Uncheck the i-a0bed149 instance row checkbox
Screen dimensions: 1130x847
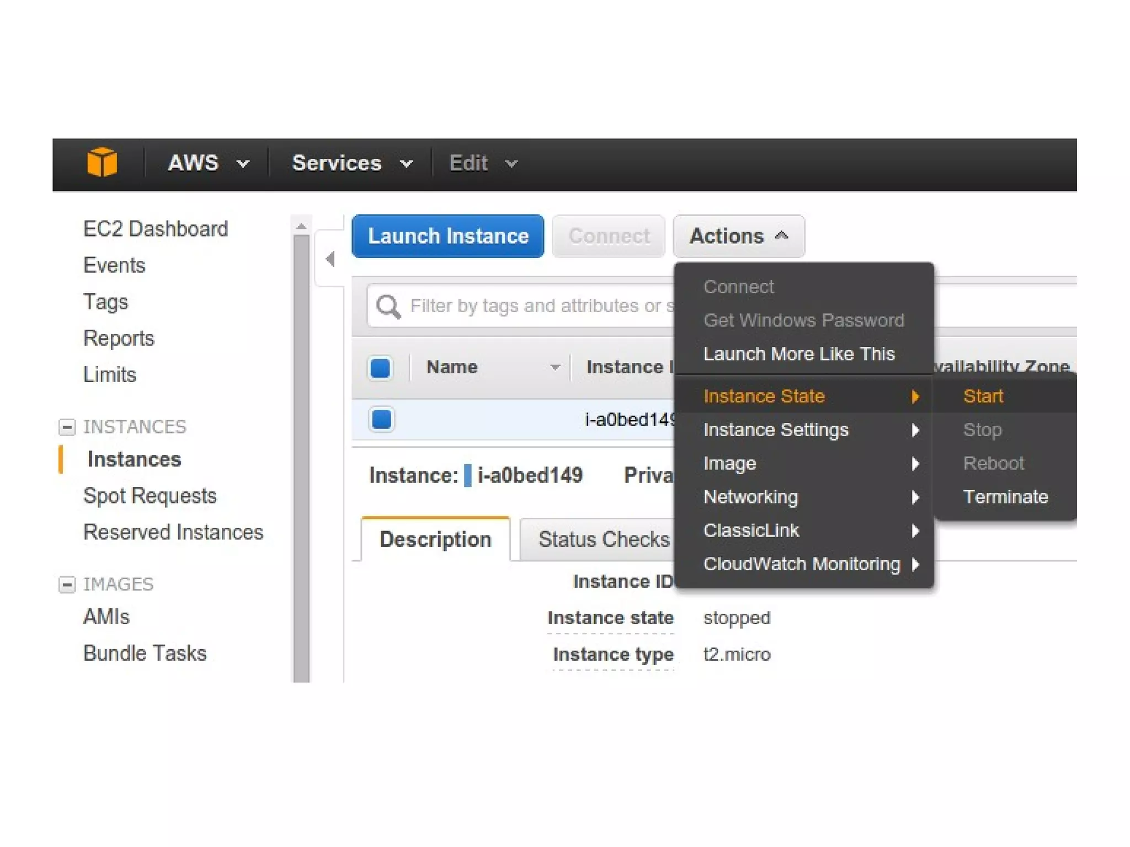(382, 419)
